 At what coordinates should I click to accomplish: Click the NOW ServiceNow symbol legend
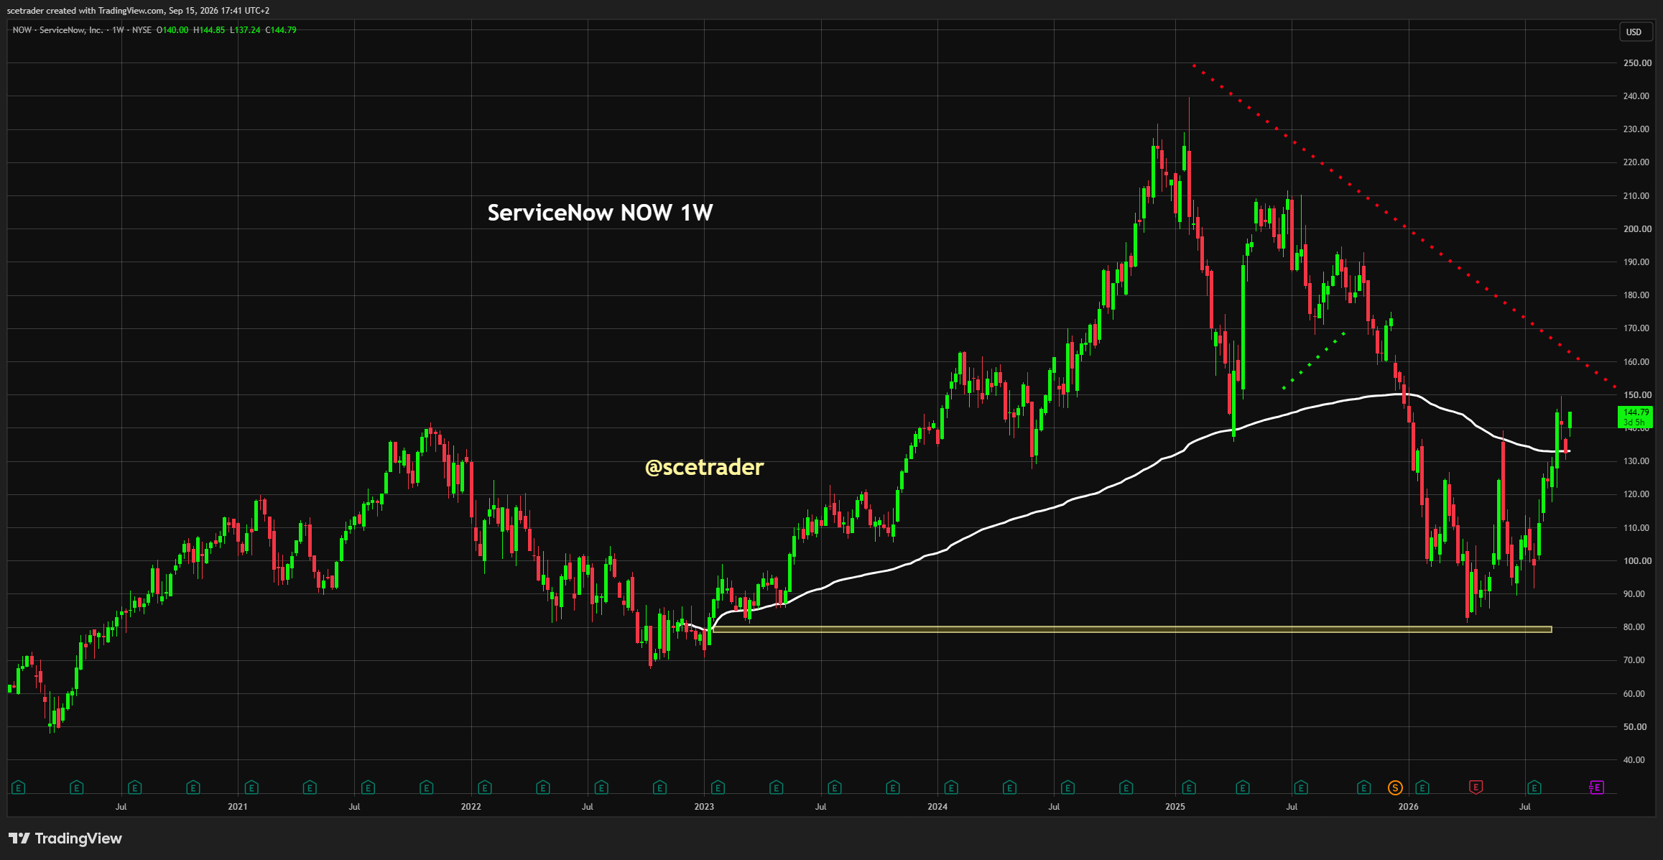pos(57,30)
